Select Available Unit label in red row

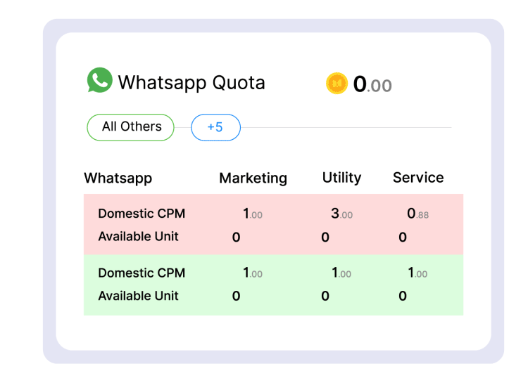138,237
